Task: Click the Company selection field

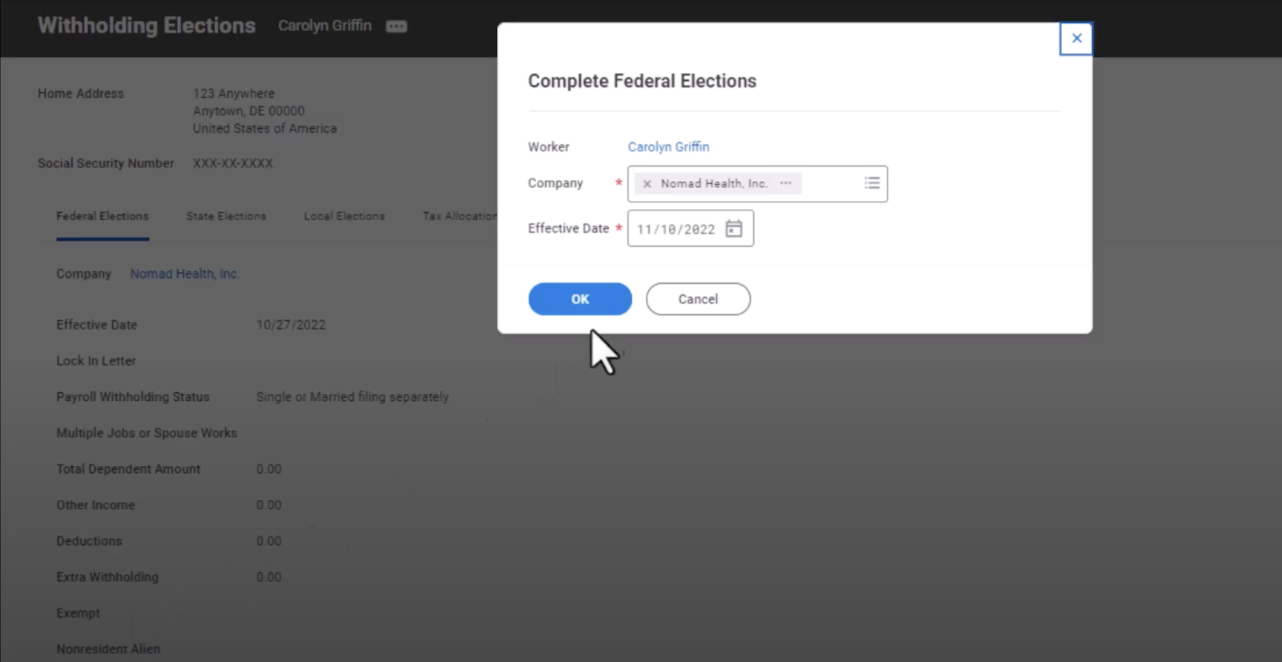Action: 757,183
